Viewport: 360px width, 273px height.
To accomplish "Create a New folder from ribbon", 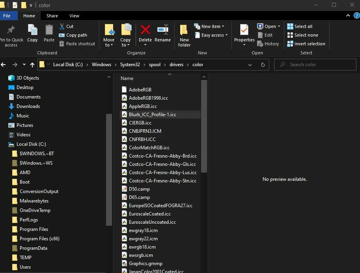I will click(184, 35).
